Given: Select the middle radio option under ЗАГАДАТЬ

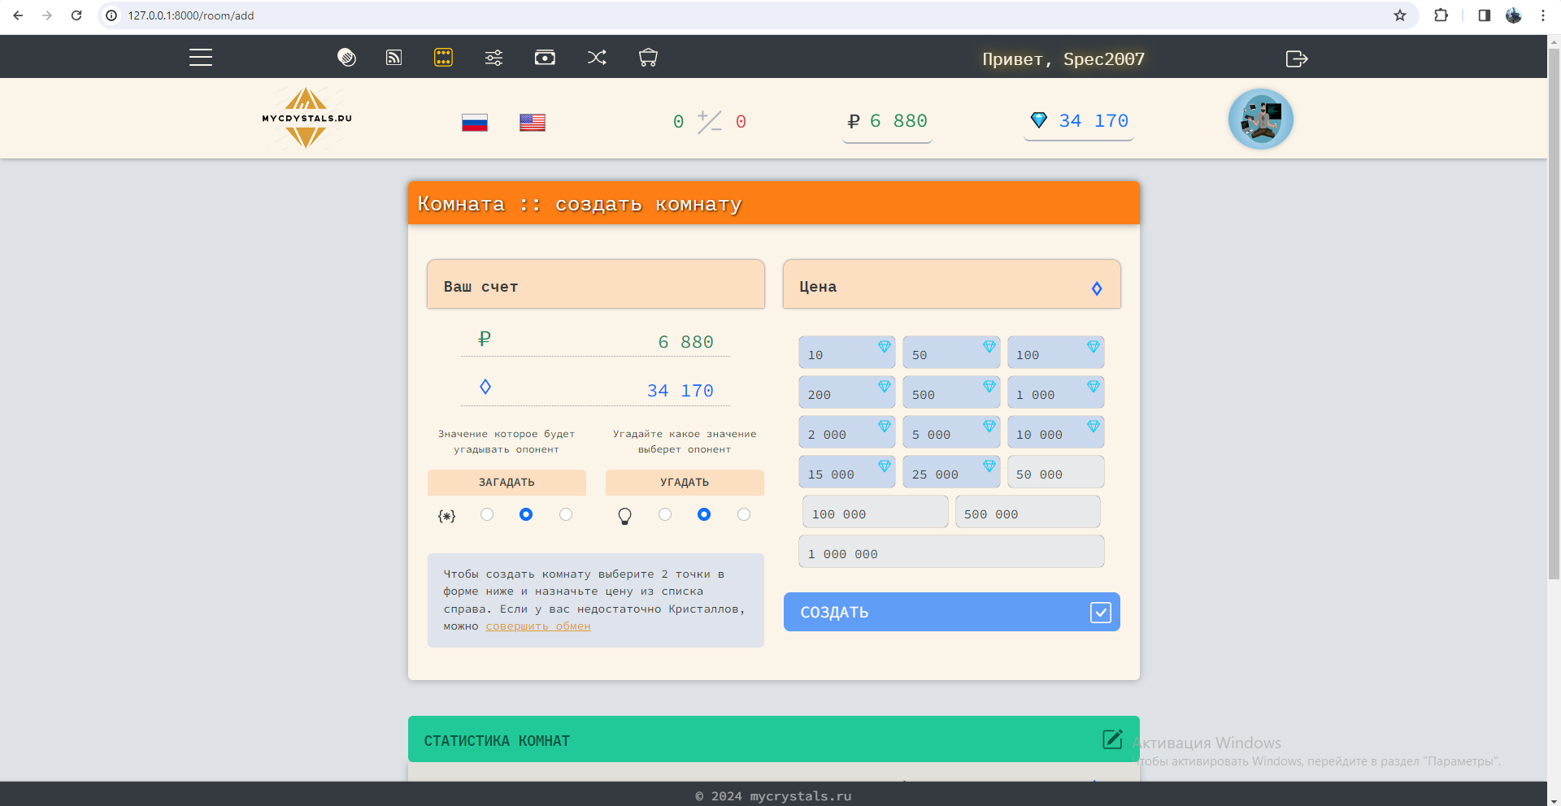Looking at the screenshot, I should click(x=526, y=514).
